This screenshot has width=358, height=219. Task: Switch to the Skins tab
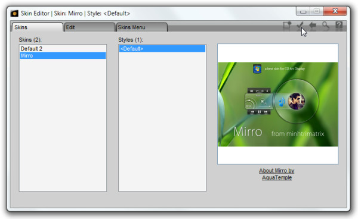click(x=37, y=27)
